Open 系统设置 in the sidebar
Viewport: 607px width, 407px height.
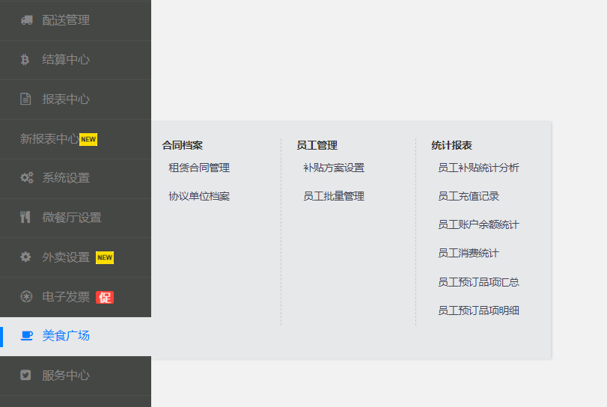(76, 178)
